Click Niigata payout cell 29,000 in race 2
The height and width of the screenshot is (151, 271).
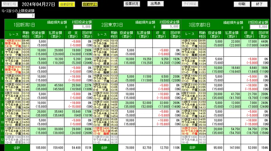coord(56,52)
